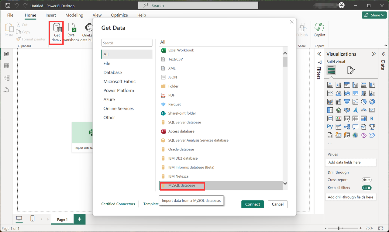Select the R script visual icon
Screen dimensions: 389x232
pyautogui.click(x=372, y=119)
